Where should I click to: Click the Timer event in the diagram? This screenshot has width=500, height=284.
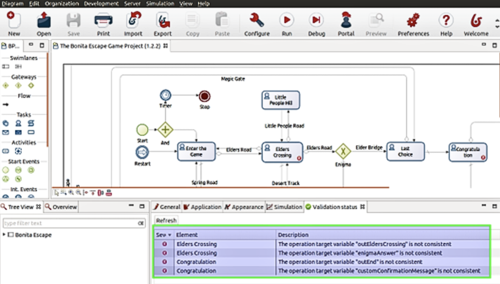[x=166, y=95]
